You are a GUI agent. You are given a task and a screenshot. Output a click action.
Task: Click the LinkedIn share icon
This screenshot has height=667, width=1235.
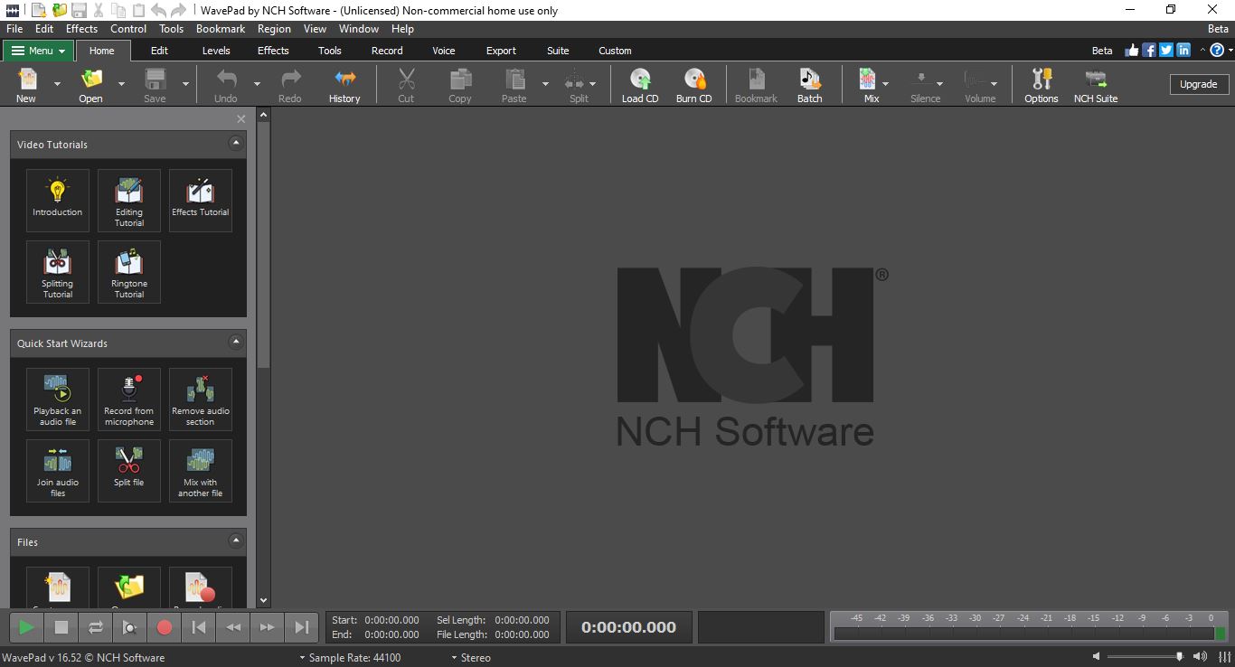point(1183,51)
